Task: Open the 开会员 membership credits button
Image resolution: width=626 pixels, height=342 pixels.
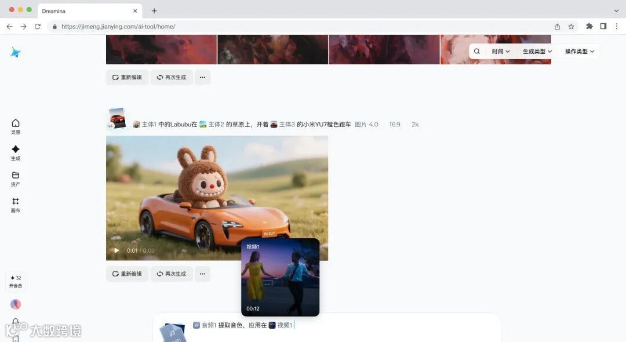Action: (x=16, y=282)
